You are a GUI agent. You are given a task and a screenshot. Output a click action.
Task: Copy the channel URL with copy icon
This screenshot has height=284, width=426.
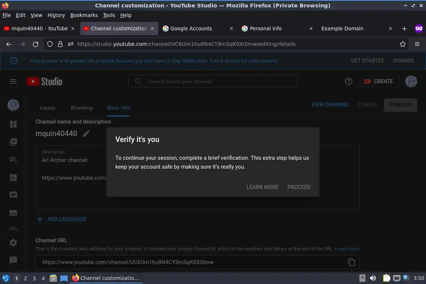(x=351, y=262)
